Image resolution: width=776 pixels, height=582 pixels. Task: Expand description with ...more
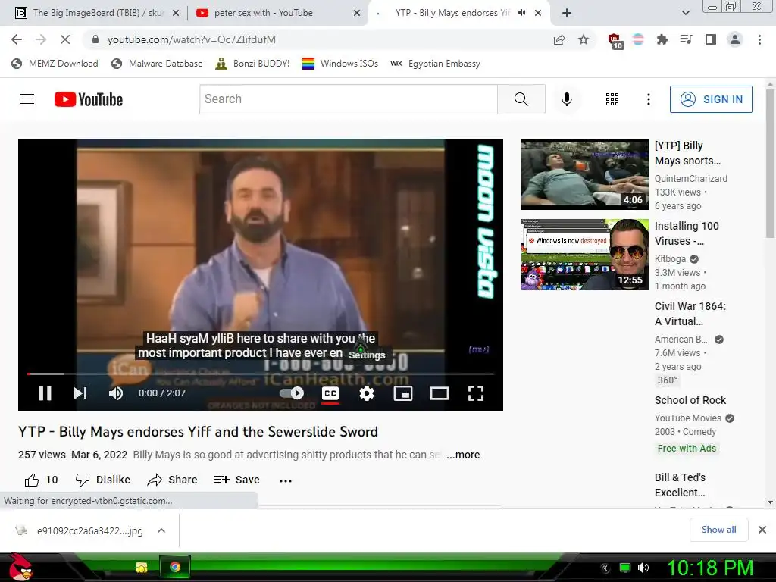pyautogui.click(x=463, y=455)
